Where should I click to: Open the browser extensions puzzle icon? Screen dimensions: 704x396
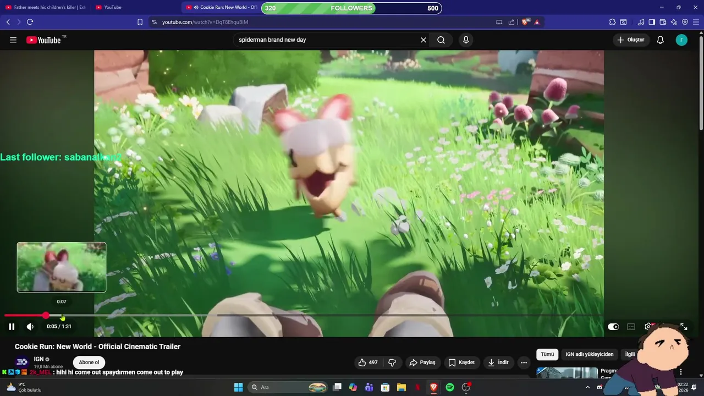pos(612,22)
